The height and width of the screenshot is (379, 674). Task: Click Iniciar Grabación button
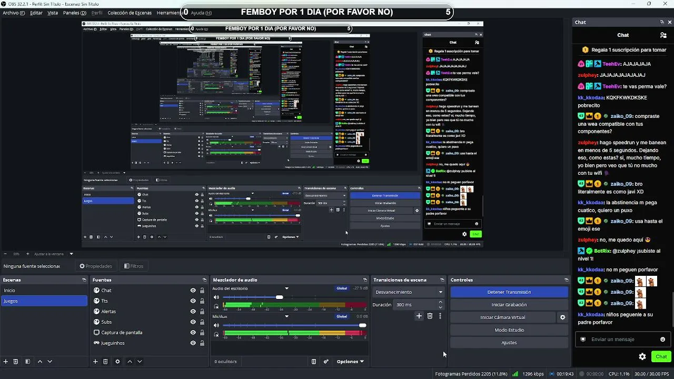[509, 305]
